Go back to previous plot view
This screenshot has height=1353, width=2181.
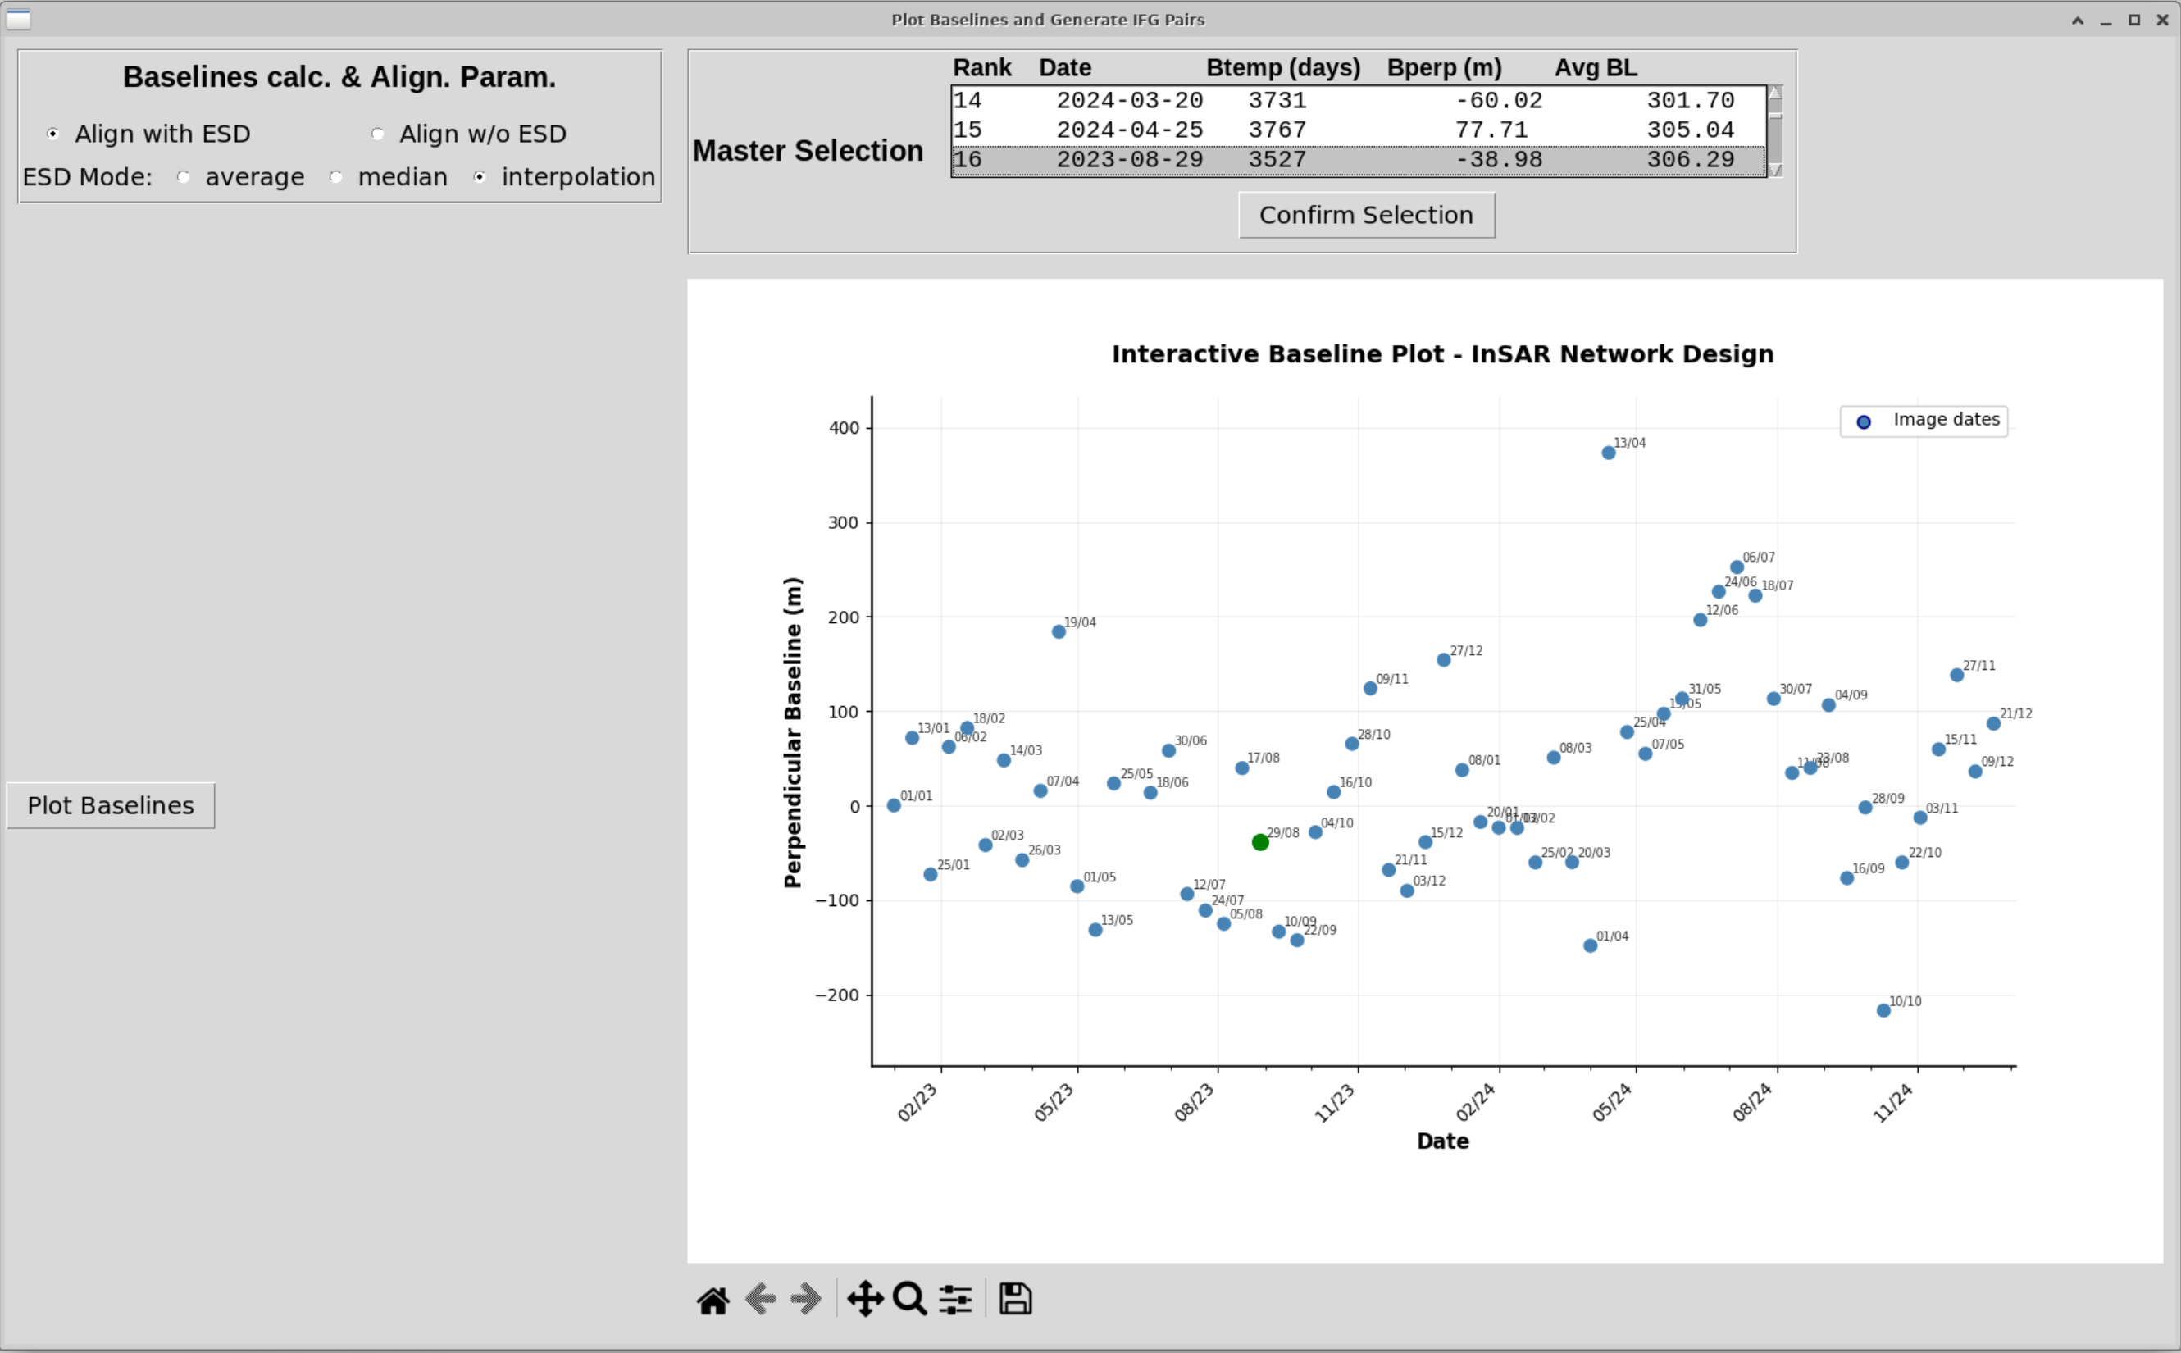pyautogui.click(x=760, y=1300)
